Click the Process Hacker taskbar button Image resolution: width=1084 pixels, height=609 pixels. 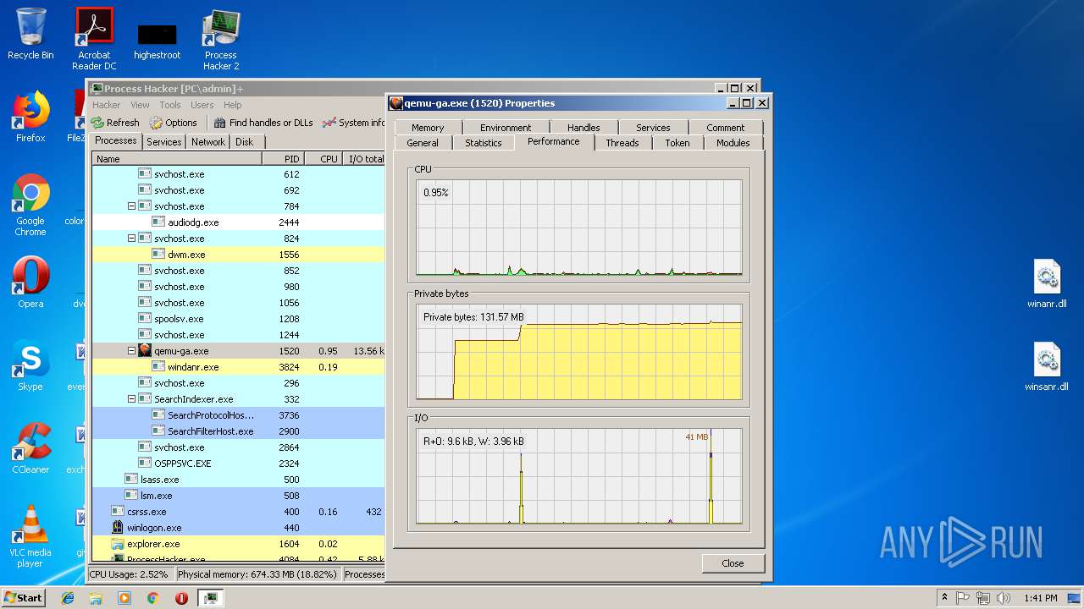pos(211,598)
